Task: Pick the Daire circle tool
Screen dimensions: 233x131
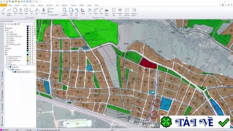Action: point(26,12)
